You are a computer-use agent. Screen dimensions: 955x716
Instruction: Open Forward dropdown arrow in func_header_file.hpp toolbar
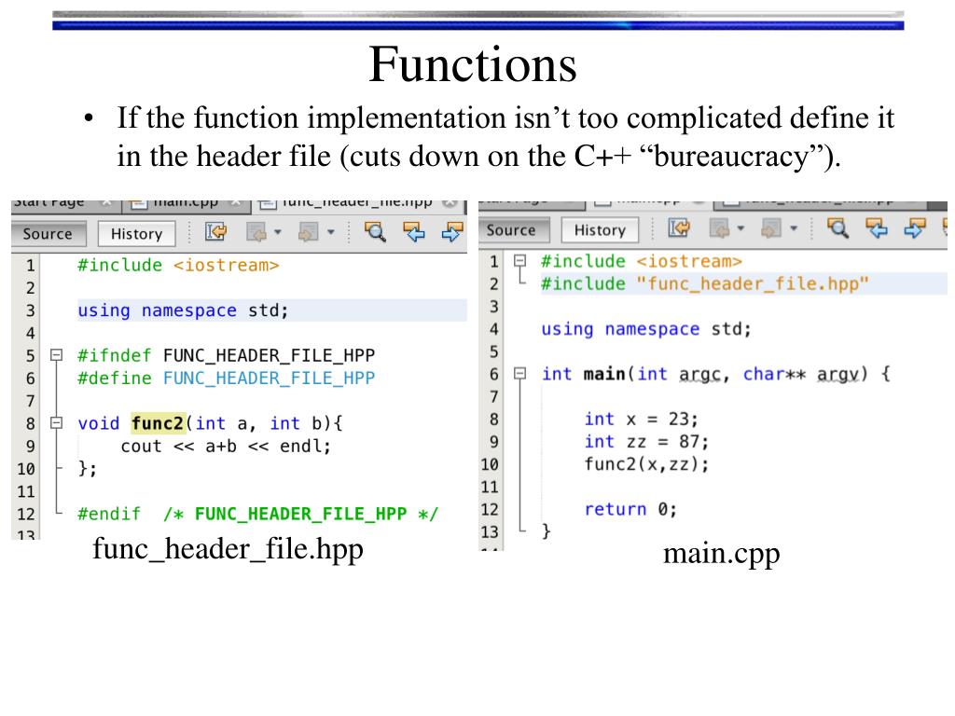pyautogui.click(x=331, y=232)
